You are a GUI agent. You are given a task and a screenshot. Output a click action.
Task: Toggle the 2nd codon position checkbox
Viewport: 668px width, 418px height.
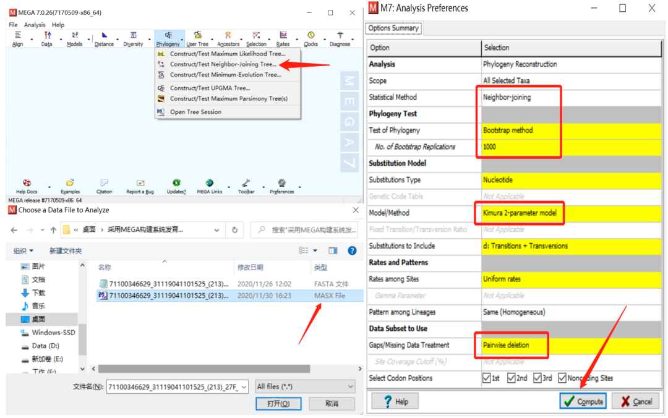(512, 378)
